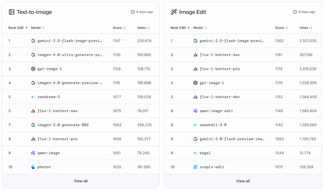Select the triangle logo beside flux-1-kontext-pro in Text-to-Image
This screenshot has width=324, height=190.
point(33,139)
